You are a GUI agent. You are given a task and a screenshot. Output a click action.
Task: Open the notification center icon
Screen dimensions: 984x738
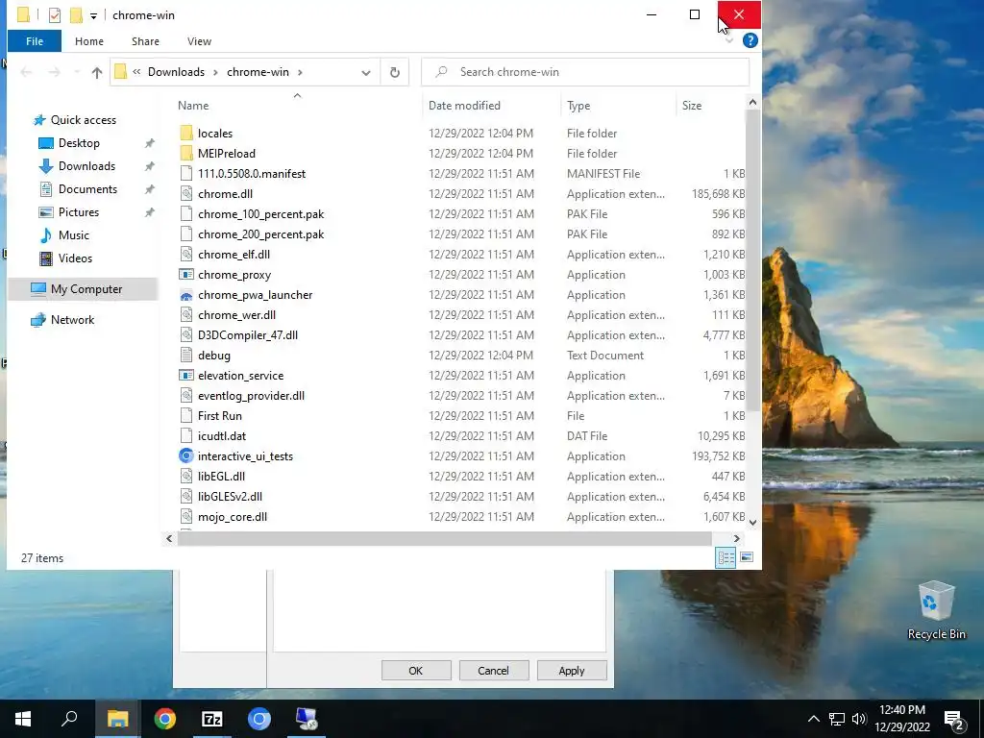[954, 719]
